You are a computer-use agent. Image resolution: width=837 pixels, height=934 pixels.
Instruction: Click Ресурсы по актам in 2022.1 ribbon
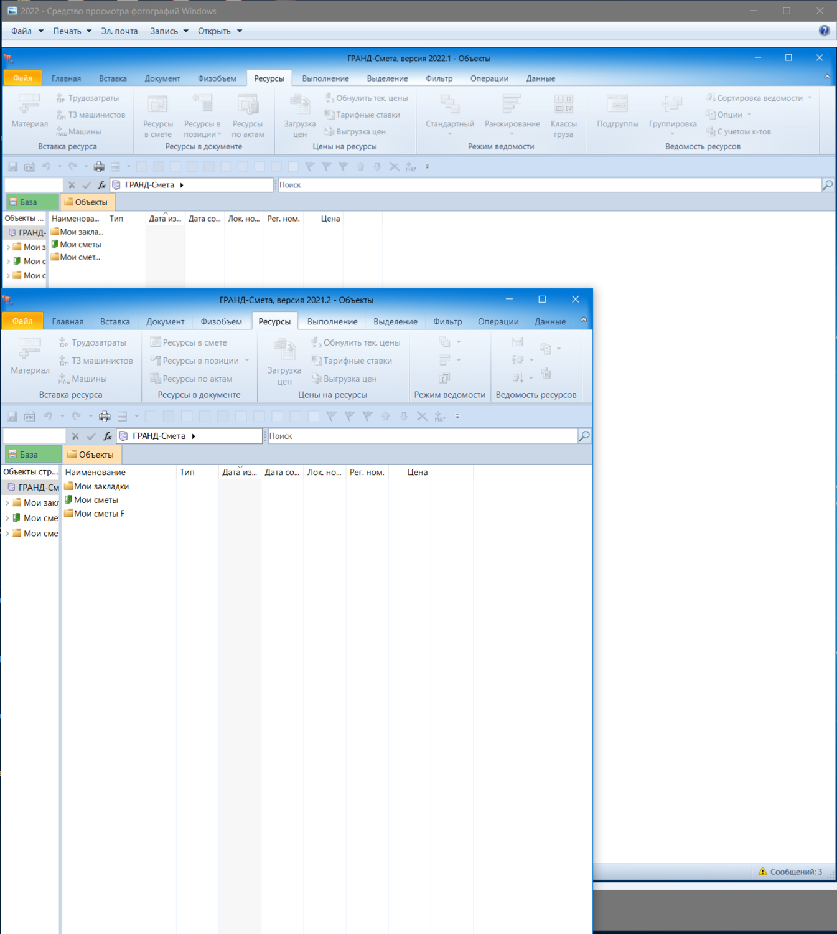[x=248, y=116]
